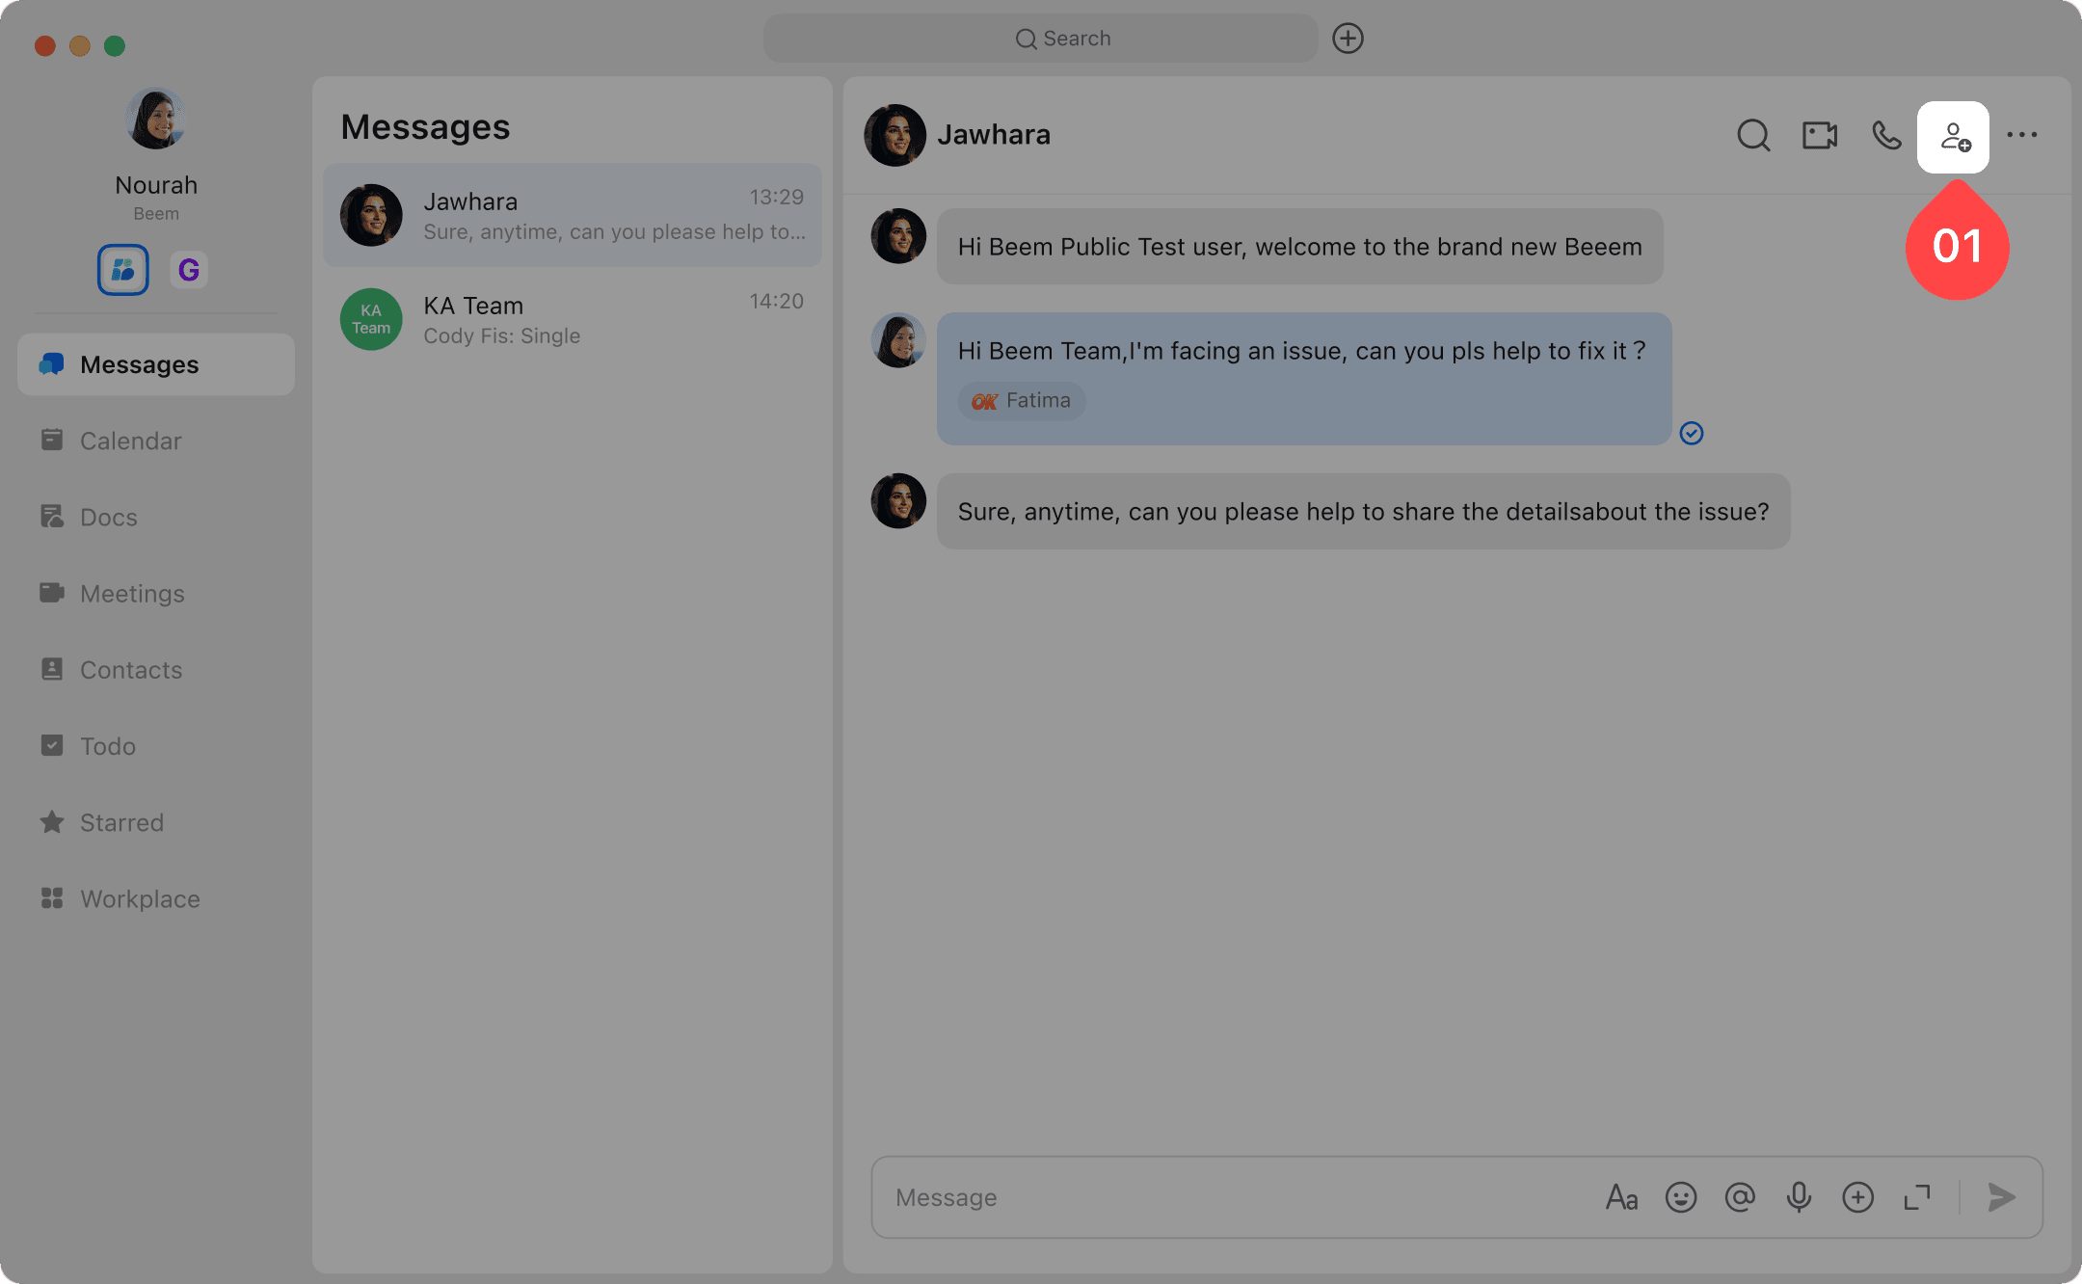Click the plus button beside Search bar
The width and height of the screenshot is (2082, 1284).
[x=1348, y=39]
